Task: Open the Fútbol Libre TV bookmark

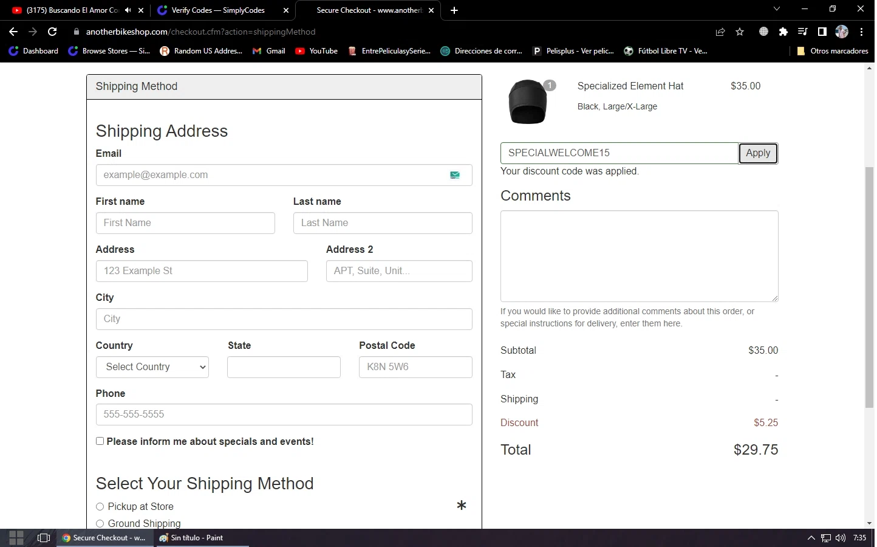Action: pyautogui.click(x=666, y=51)
